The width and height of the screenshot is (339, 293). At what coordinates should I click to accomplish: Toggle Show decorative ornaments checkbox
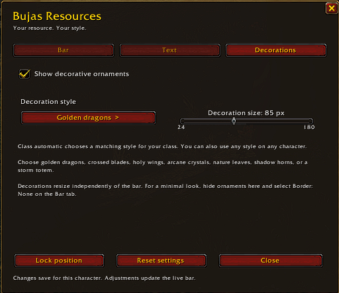(24, 74)
